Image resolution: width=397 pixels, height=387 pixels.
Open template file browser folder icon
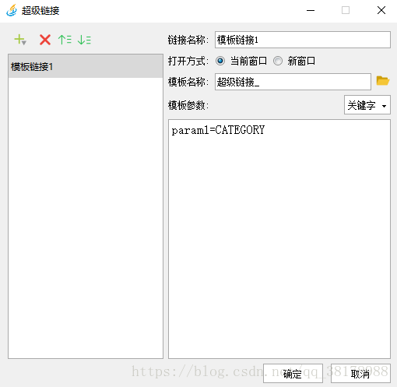(383, 81)
